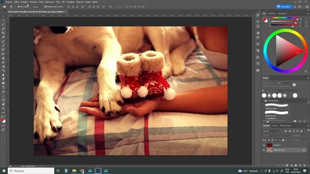This screenshot has height=174, width=310.
Task: Click the New adjustment layer icon
Action: coord(292,165)
